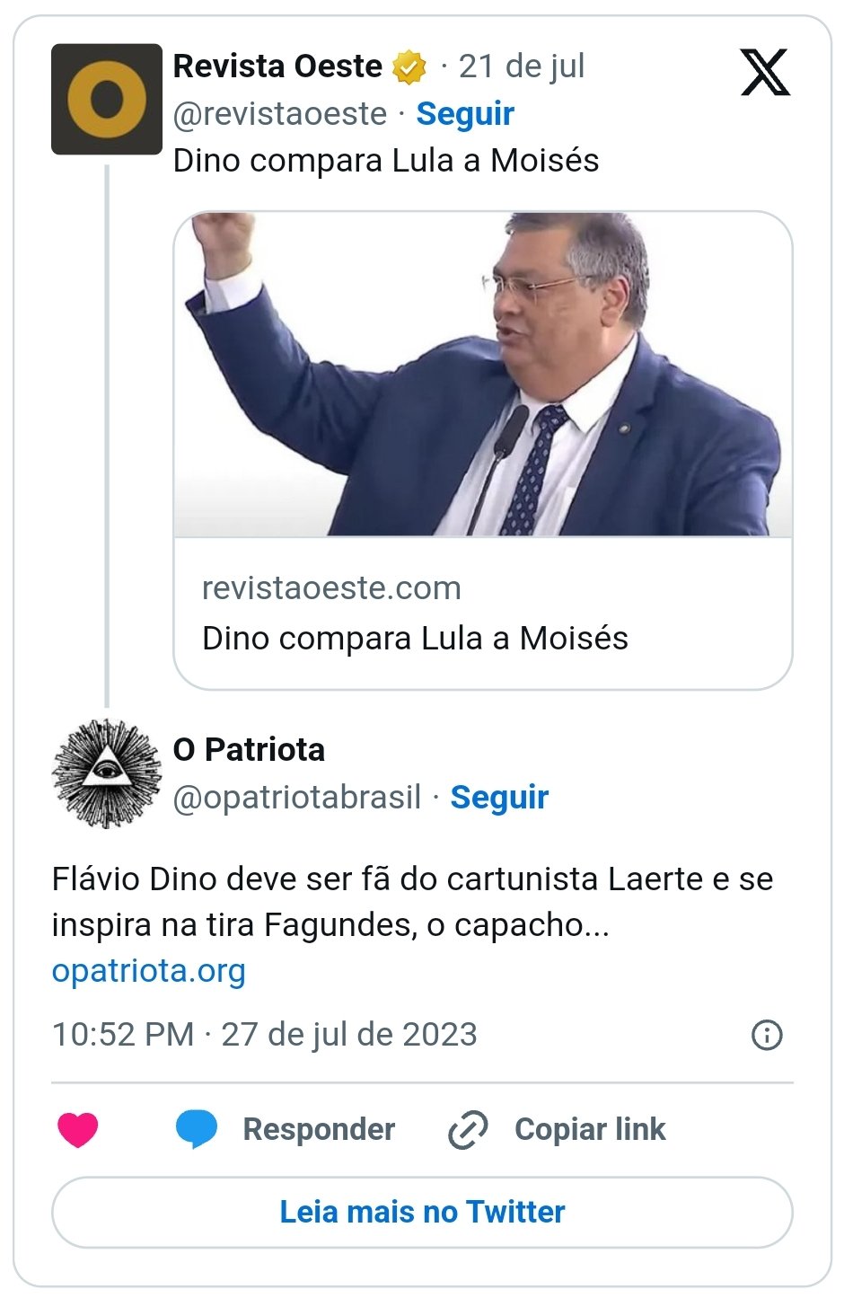Screen dimensions: 844x1298
Task: Open the opatriota.org link
Action: (x=149, y=971)
